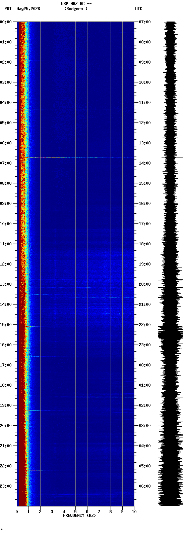The width and height of the screenshot is (185, 533).
Task: Click the '15:00' PDT time label on left axis
Action: [6, 325]
